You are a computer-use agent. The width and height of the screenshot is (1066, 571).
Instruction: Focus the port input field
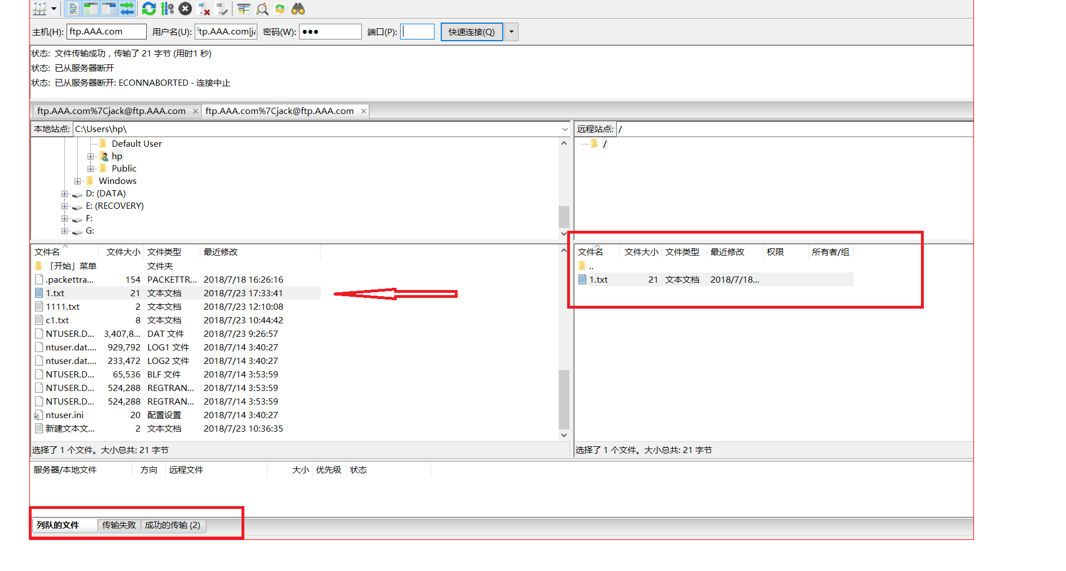click(418, 32)
